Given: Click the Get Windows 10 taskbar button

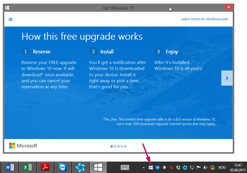Looking at the screenshot, I should coord(98,167).
